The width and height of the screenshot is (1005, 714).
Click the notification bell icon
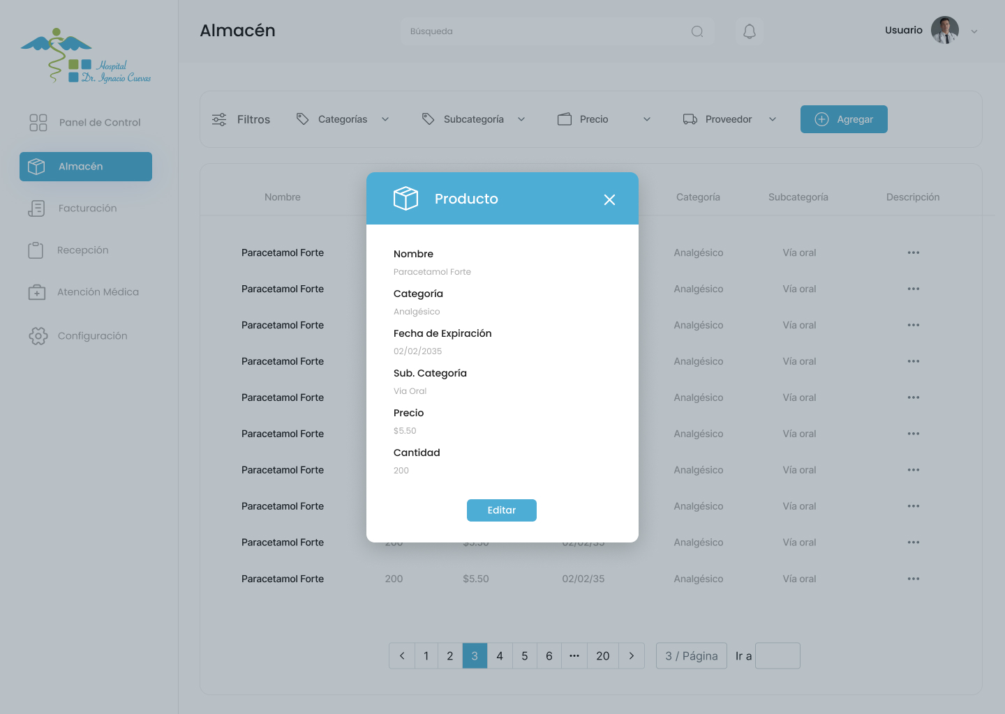pyautogui.click(x=749, y=31)
